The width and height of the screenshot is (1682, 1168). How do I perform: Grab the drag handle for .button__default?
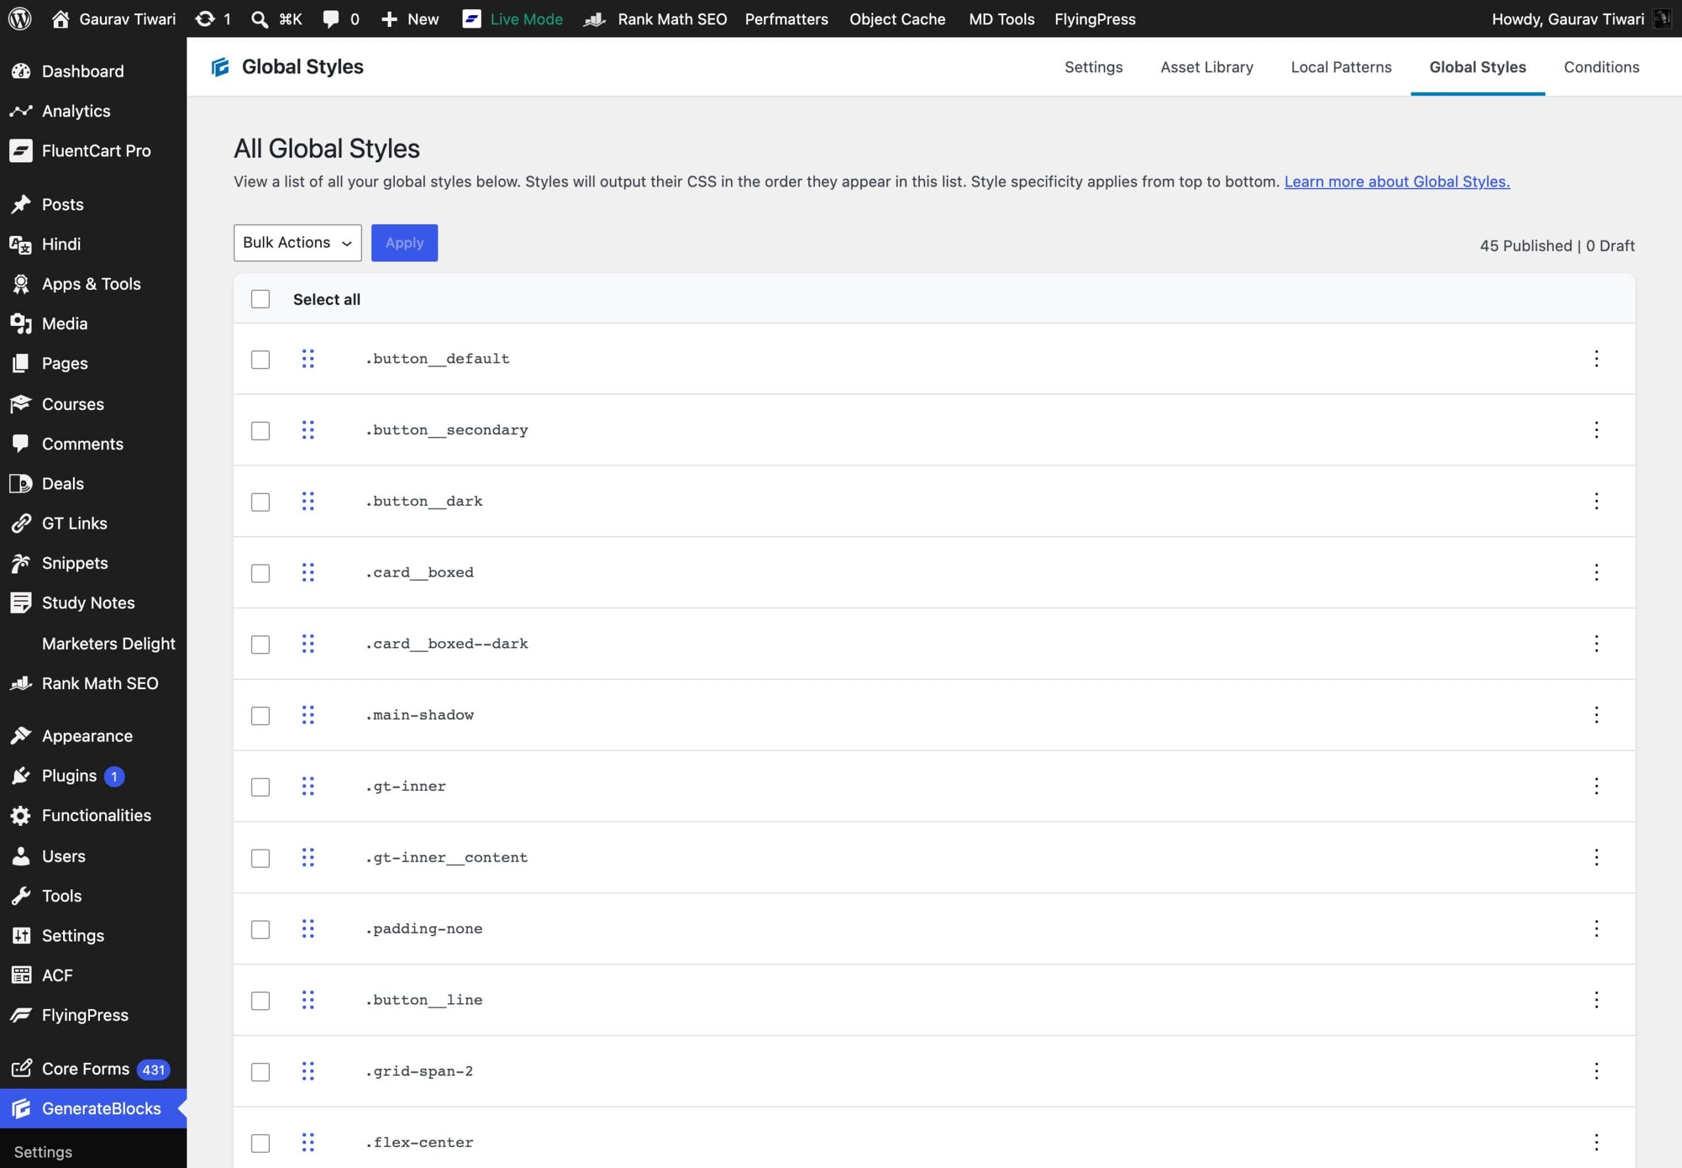[308, 359]
